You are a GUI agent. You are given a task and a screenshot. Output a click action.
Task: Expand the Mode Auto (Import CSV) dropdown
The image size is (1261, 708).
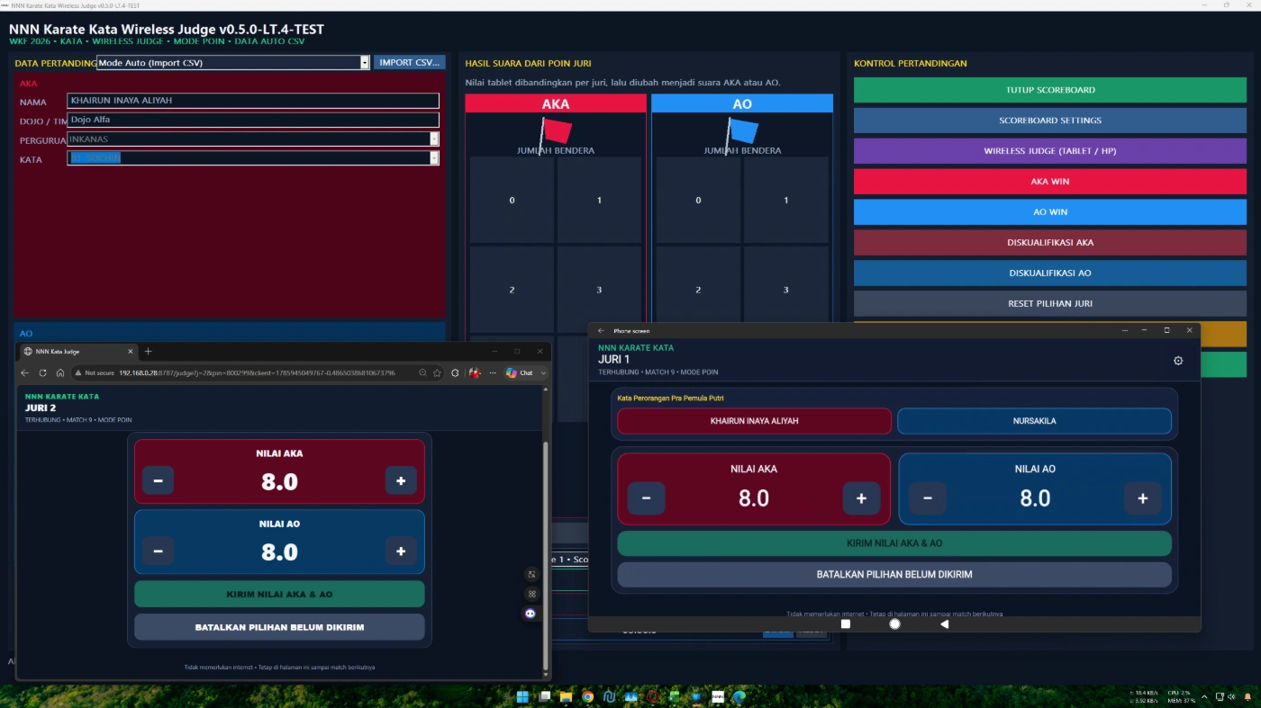pyautogui.click(x=365, y=63)
